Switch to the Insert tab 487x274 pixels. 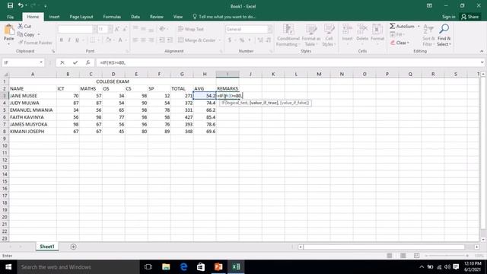point(54,17)
